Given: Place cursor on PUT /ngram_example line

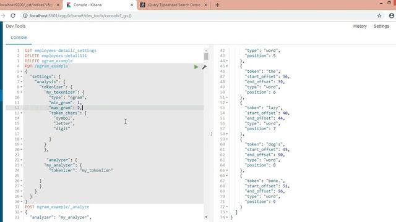Looking at the screenshot, I should [x=46, y=66].
